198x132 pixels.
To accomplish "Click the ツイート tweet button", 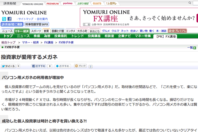I will 8,66.
